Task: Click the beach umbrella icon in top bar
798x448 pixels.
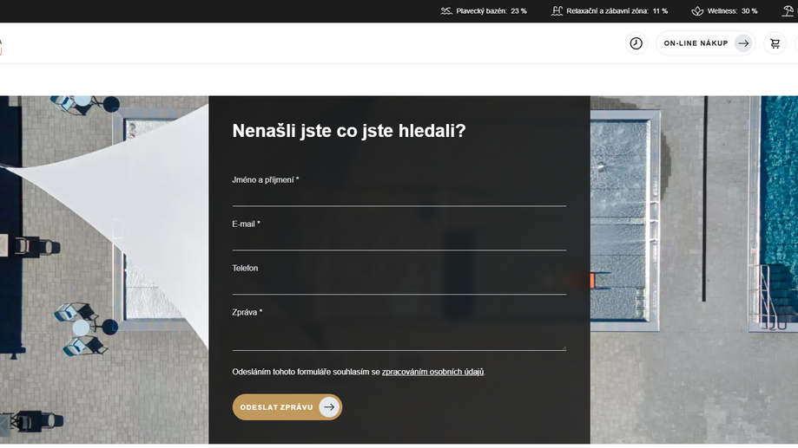Action: point(788,11)
